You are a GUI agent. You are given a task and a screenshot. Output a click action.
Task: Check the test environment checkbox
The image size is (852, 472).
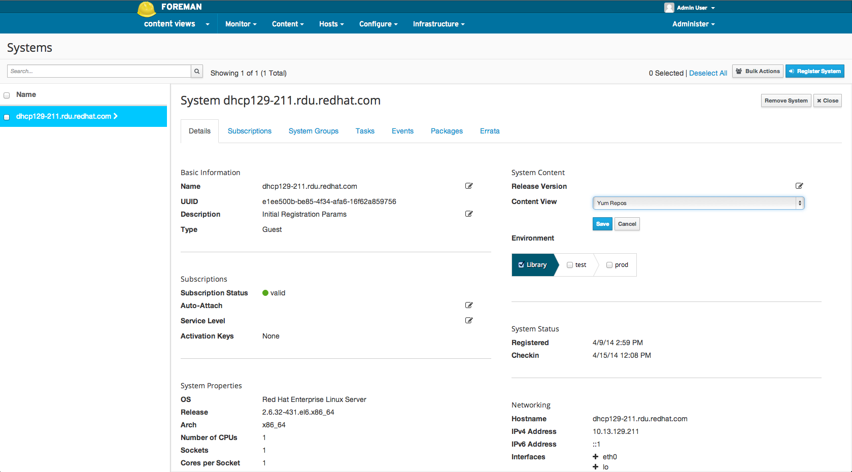coord(570,265)
